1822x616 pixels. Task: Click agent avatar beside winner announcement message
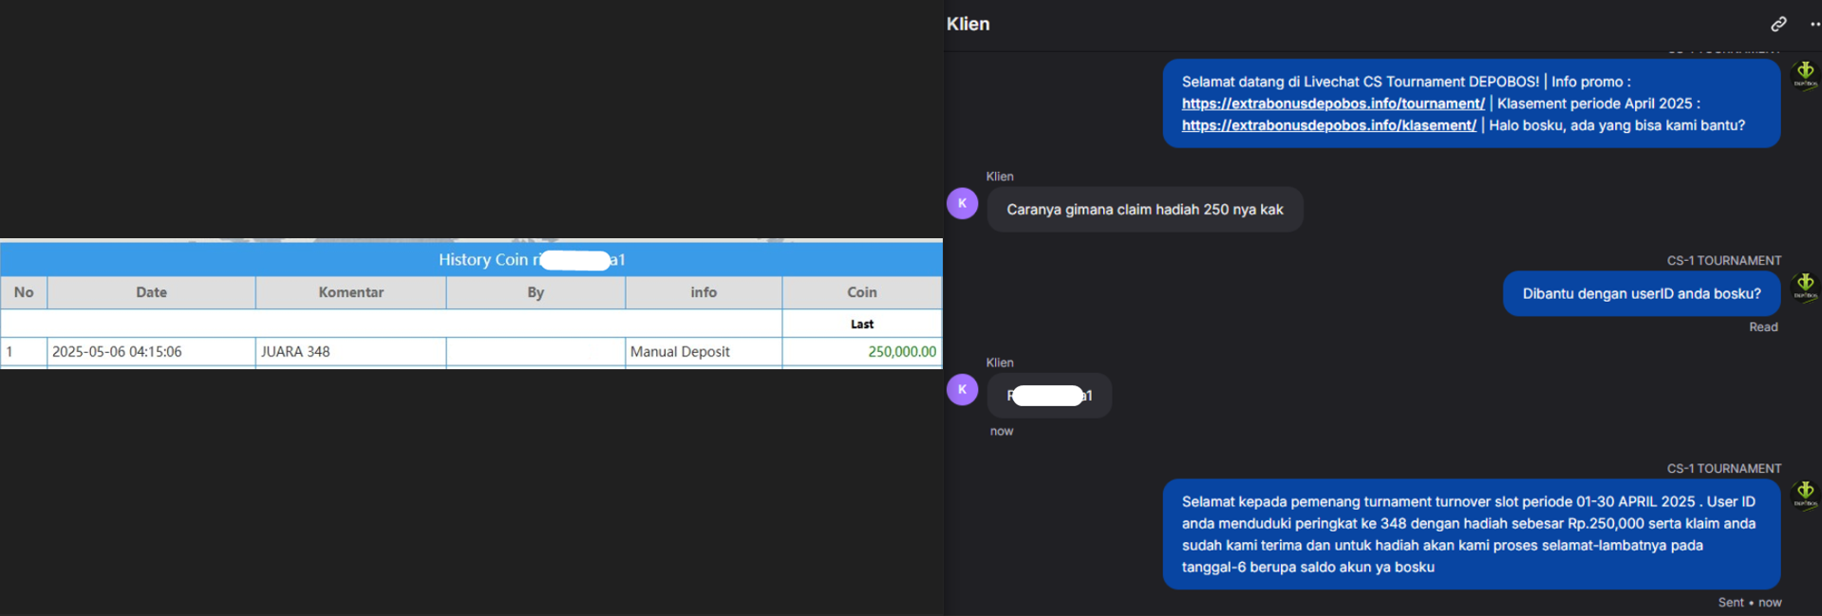coord(1805,495)
